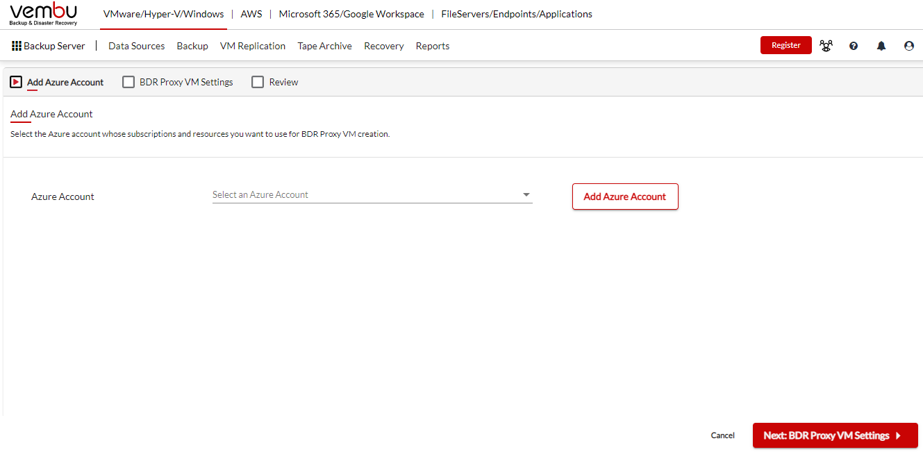Open the Recovery menu
This screenshot has width=923, height=452.
pyautogui.click(x=384, y=46)
